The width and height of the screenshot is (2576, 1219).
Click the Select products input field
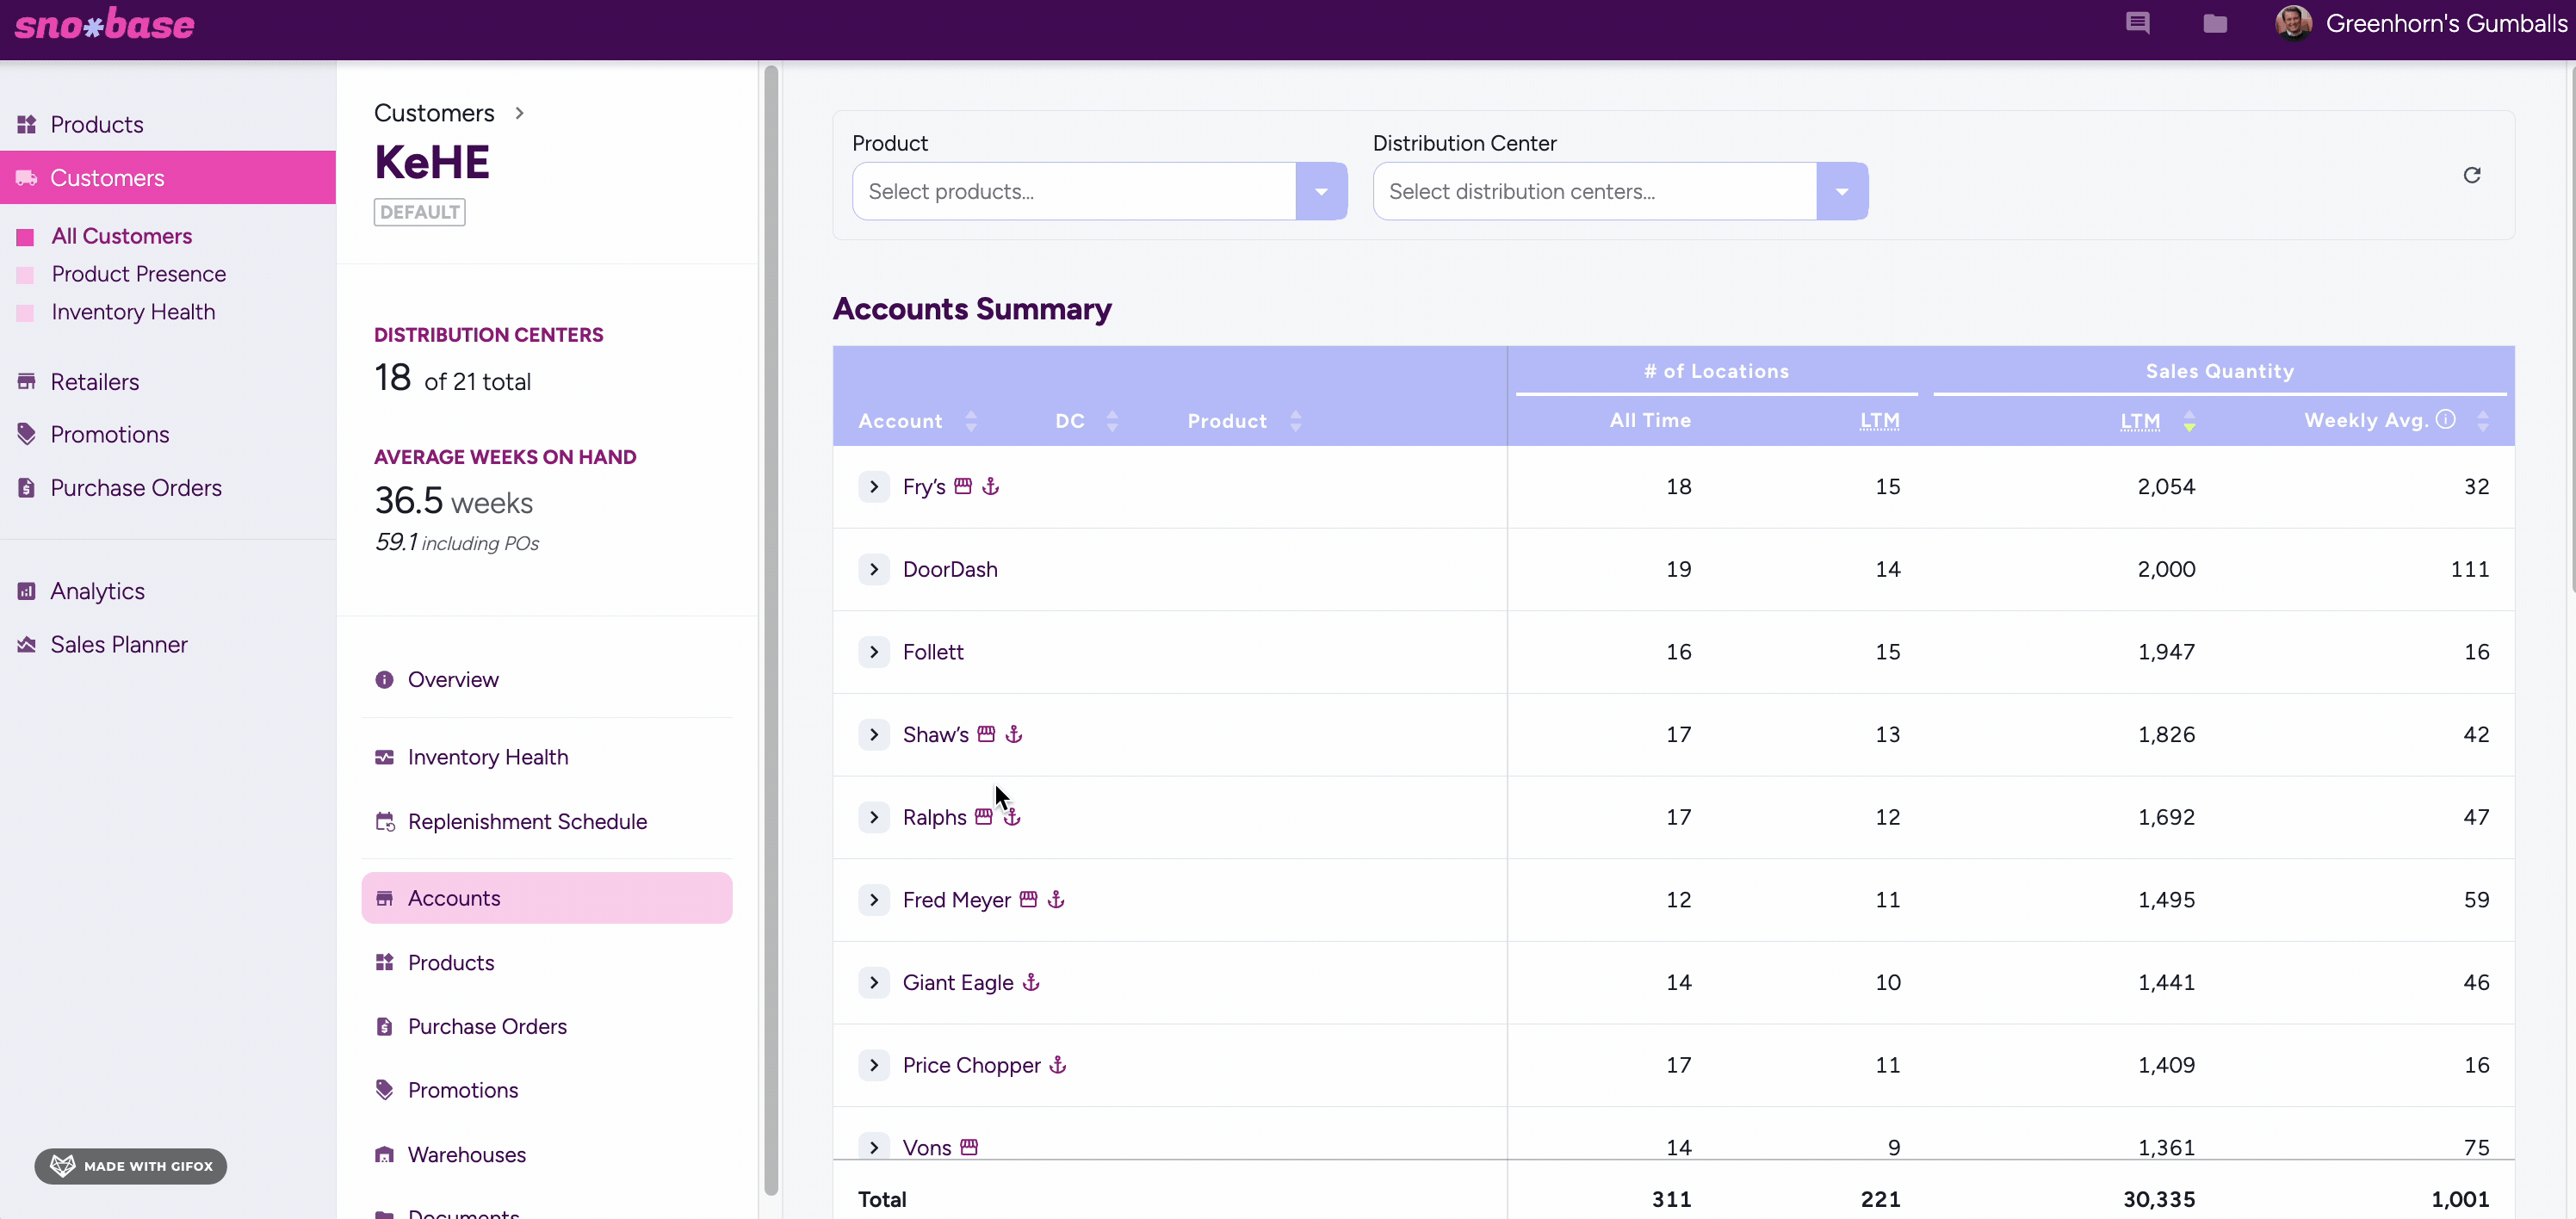1074,192
